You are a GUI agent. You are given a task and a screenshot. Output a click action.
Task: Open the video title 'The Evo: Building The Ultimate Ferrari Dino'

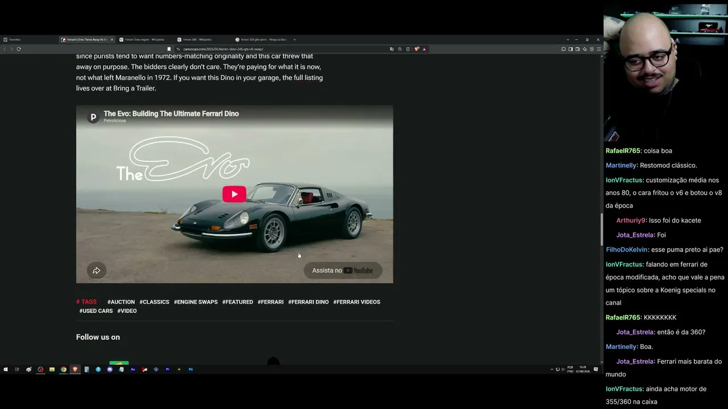click(x=171, y=114)
